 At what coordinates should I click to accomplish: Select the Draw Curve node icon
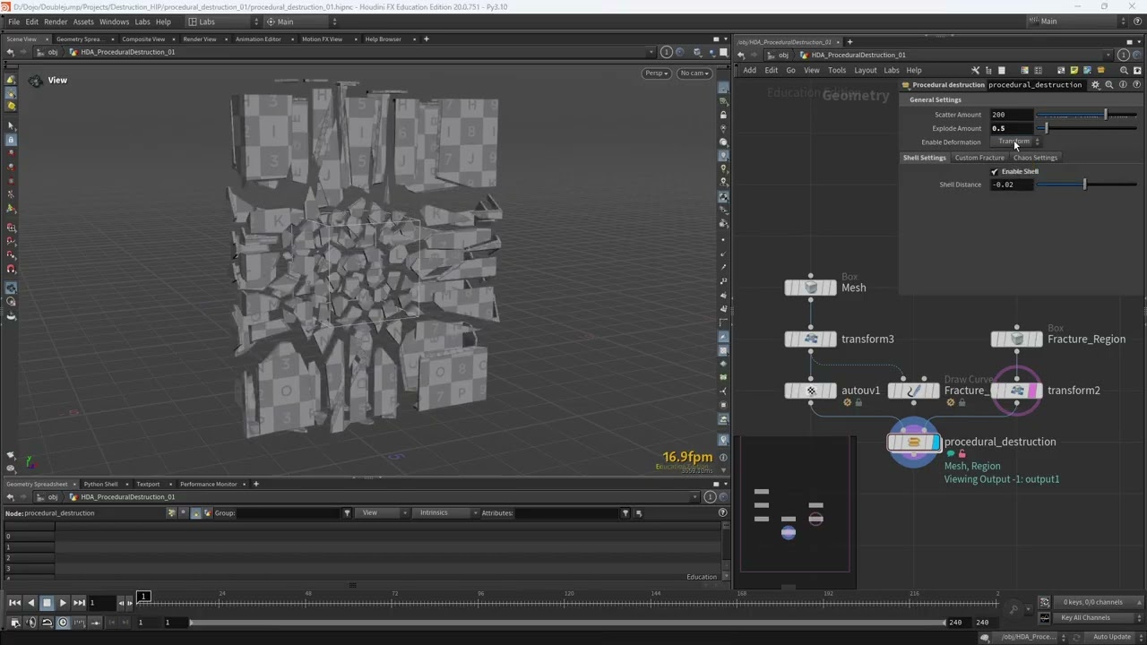[x=913, y=391]
